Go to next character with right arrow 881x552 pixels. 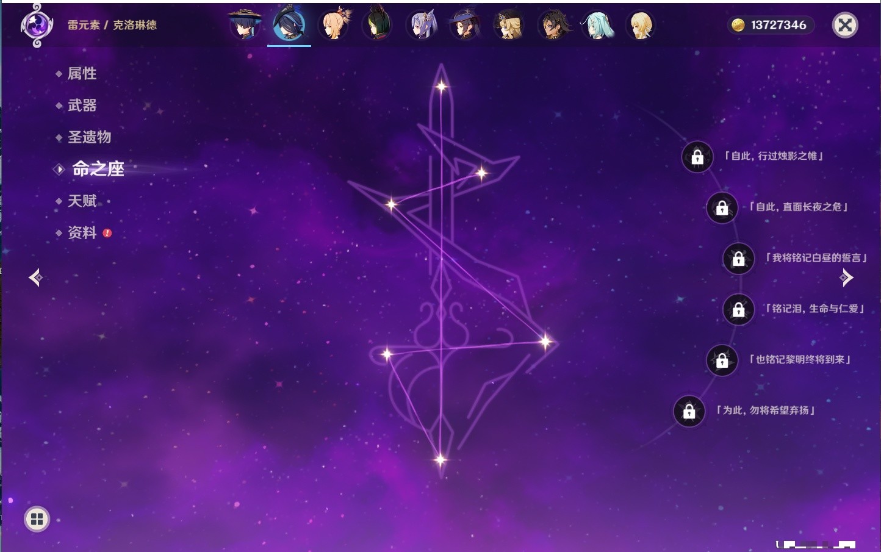[x=846, y=278]
